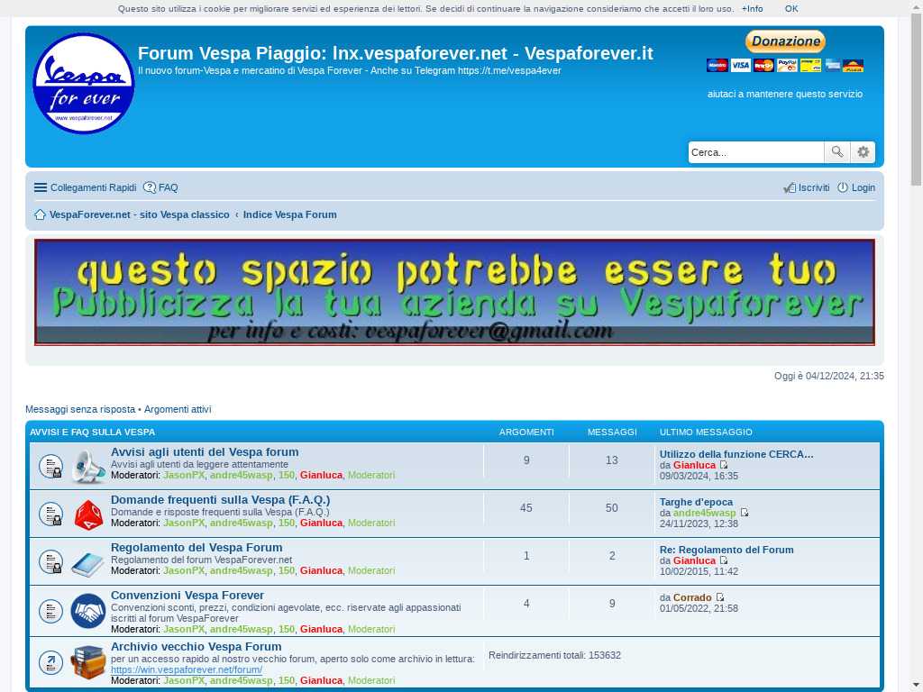Open Messaggi senza risposta
Image resolution: width=923 pixels, height=692 pixels.
coord(80,409)
